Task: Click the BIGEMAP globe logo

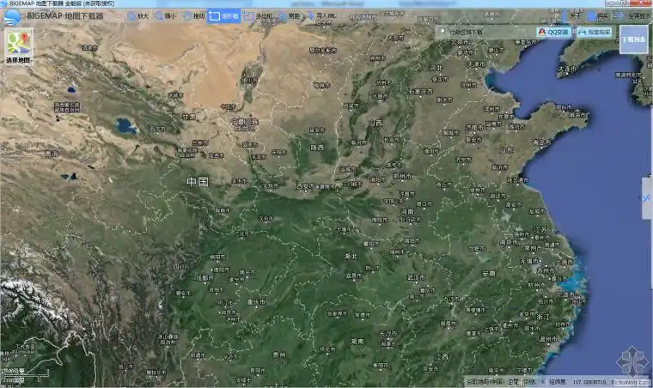Action: [x=12, y=15]
